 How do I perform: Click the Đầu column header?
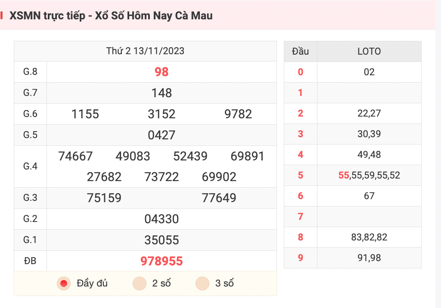click(x=300, y=52)
